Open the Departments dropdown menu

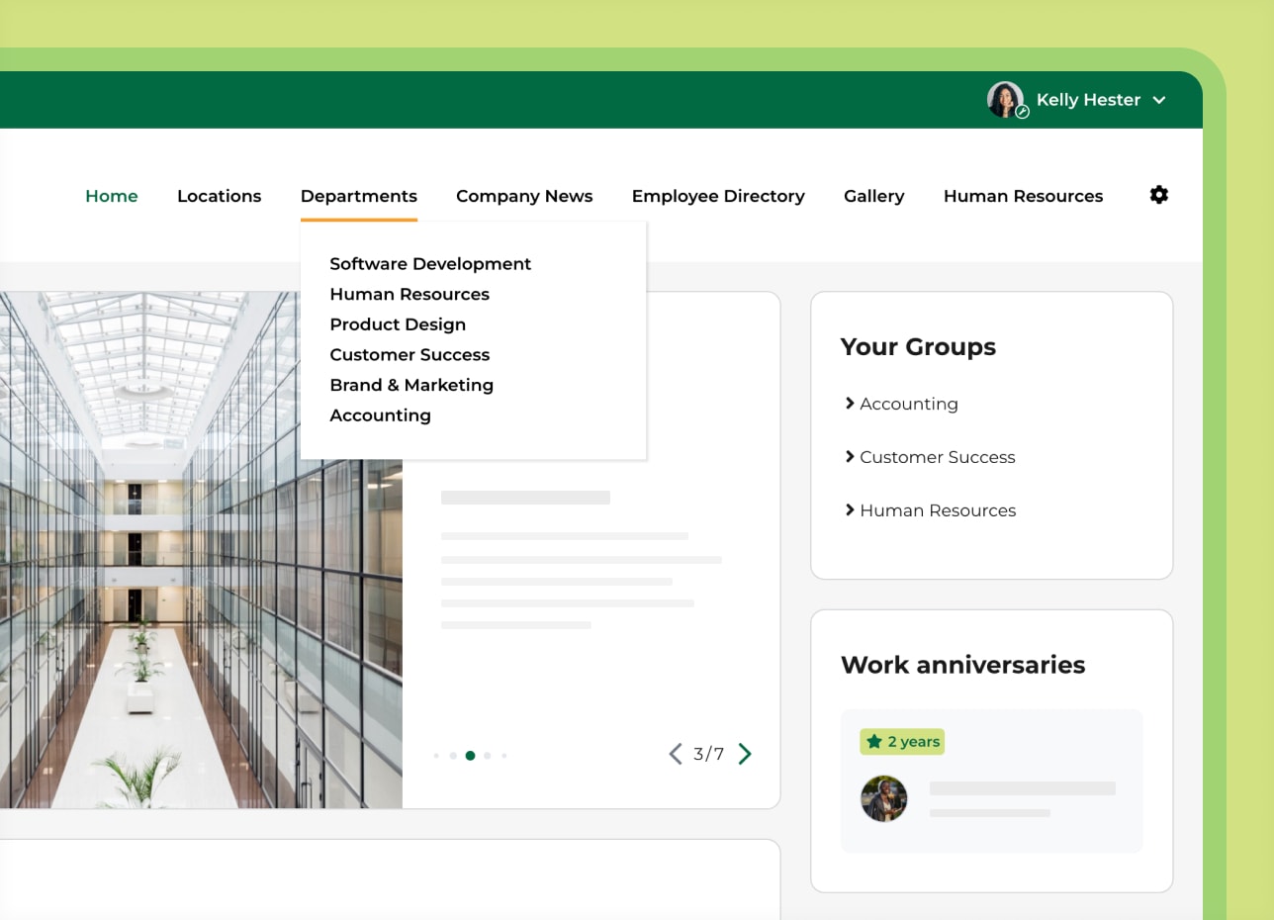[x=358, y=195]
